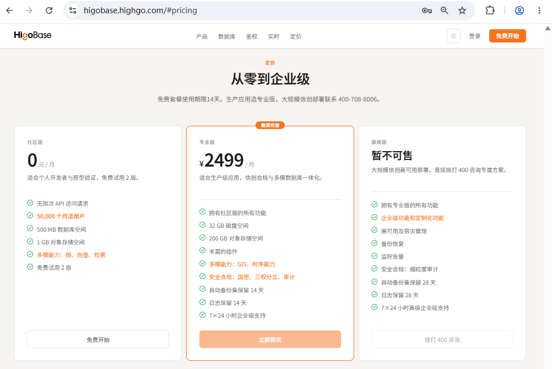Click the 社区版 plan label

(35, 142)
